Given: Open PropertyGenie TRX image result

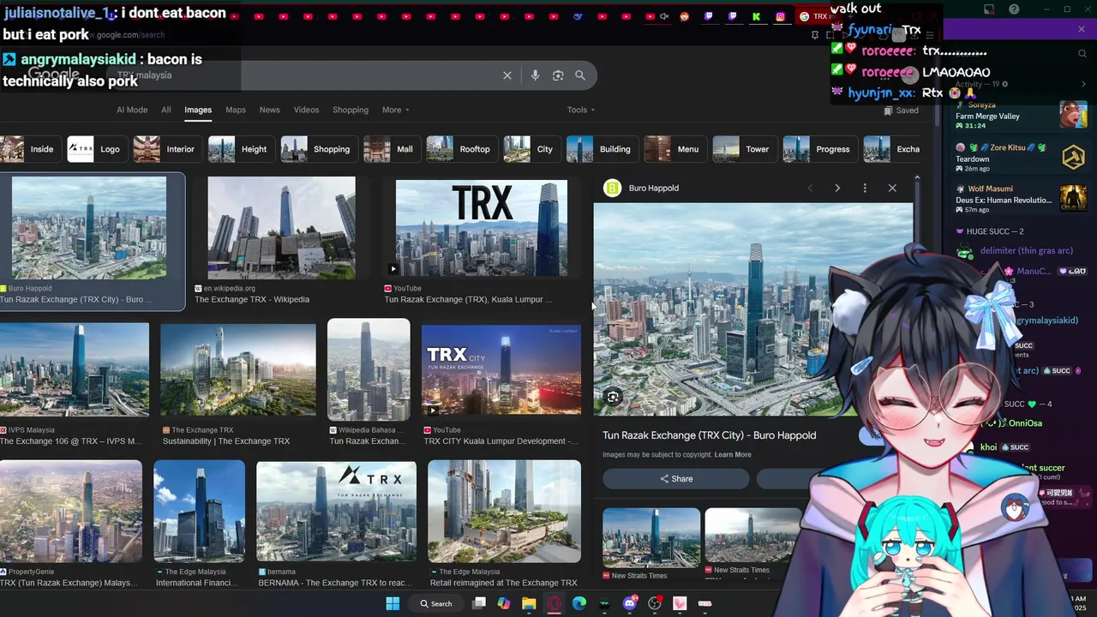Looking at the screenshot, I should tap(71, 512).
